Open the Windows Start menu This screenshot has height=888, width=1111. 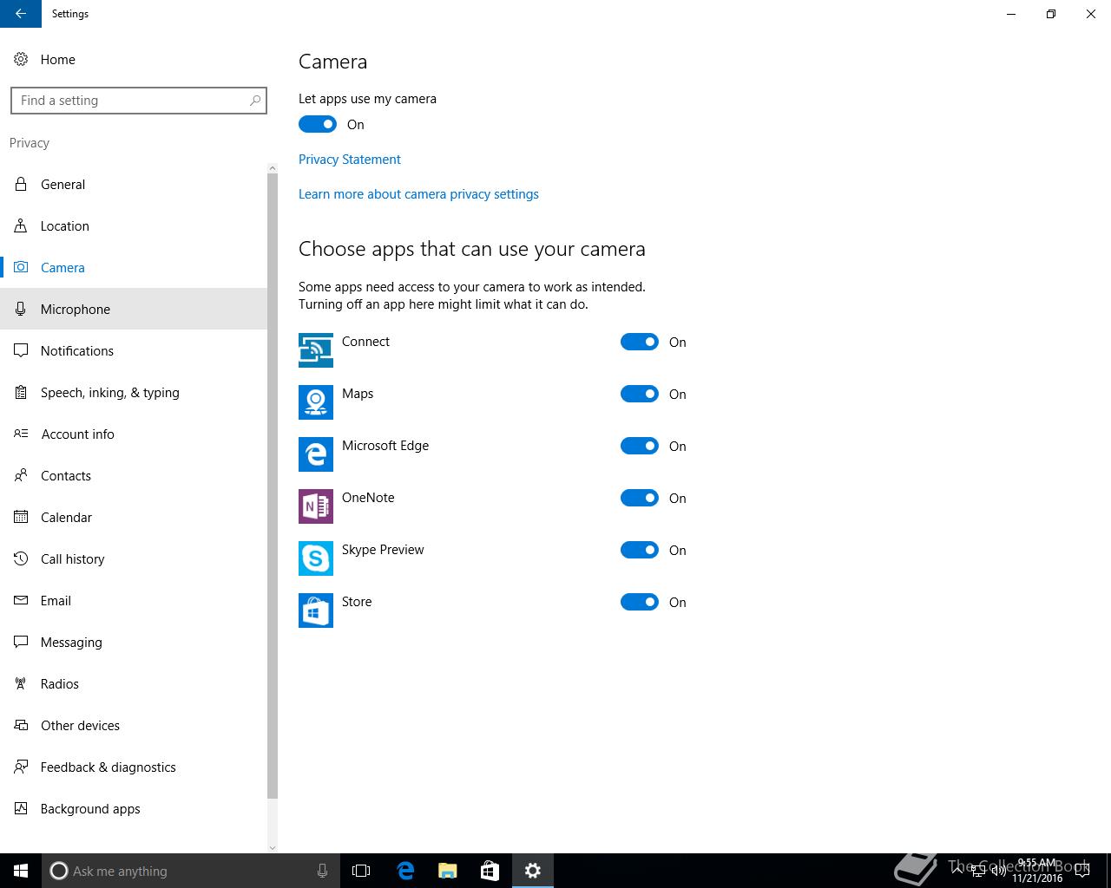pyautogui.click(x=21, y=871)
